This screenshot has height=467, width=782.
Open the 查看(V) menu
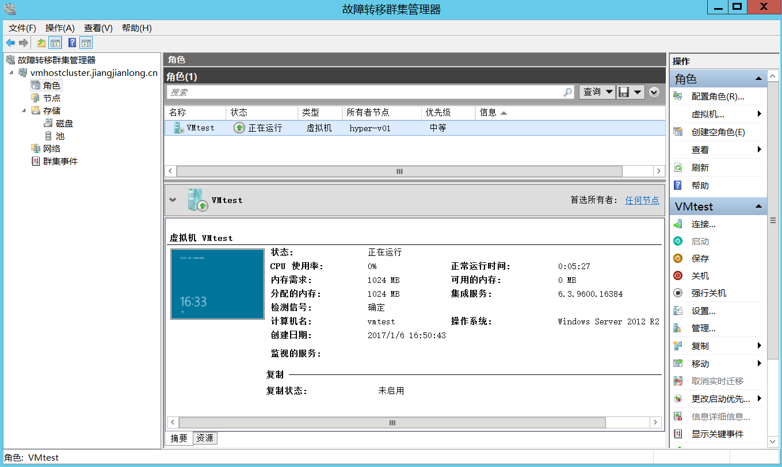point(98,28)
